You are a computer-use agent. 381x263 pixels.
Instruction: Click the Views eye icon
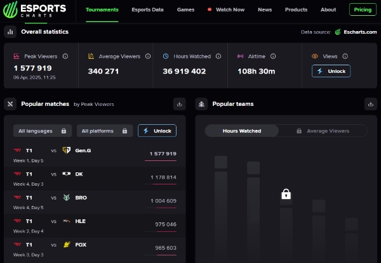[315, 56]
